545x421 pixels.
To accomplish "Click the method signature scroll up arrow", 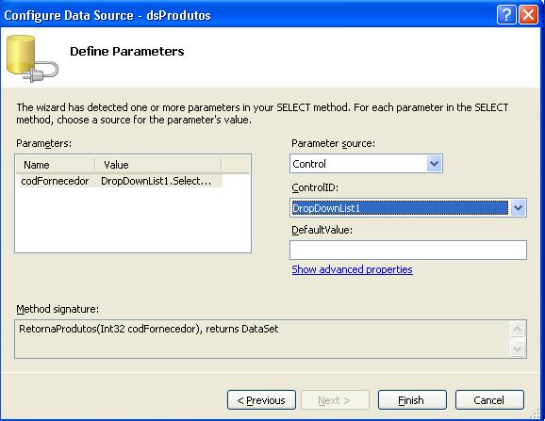I will 518,329.
